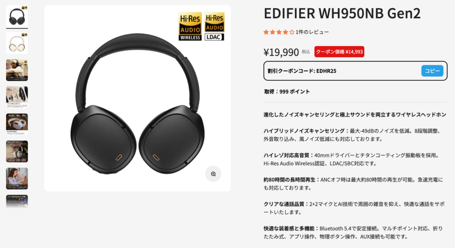455x248 pixels.
Task: Show the battery hours white headphones thumbnail
Action: point(17,124)
